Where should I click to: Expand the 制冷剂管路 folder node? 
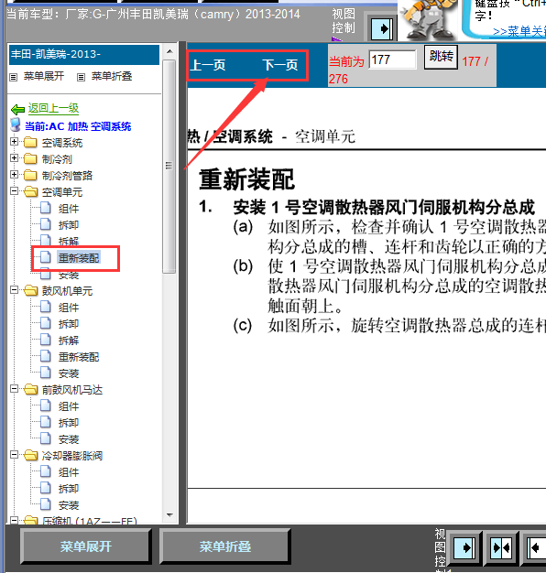[15, 174]
